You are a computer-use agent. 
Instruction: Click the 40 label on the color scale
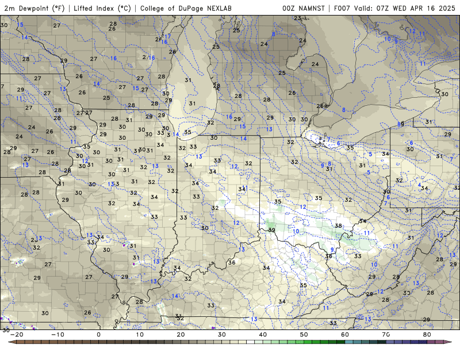(263, 335)
